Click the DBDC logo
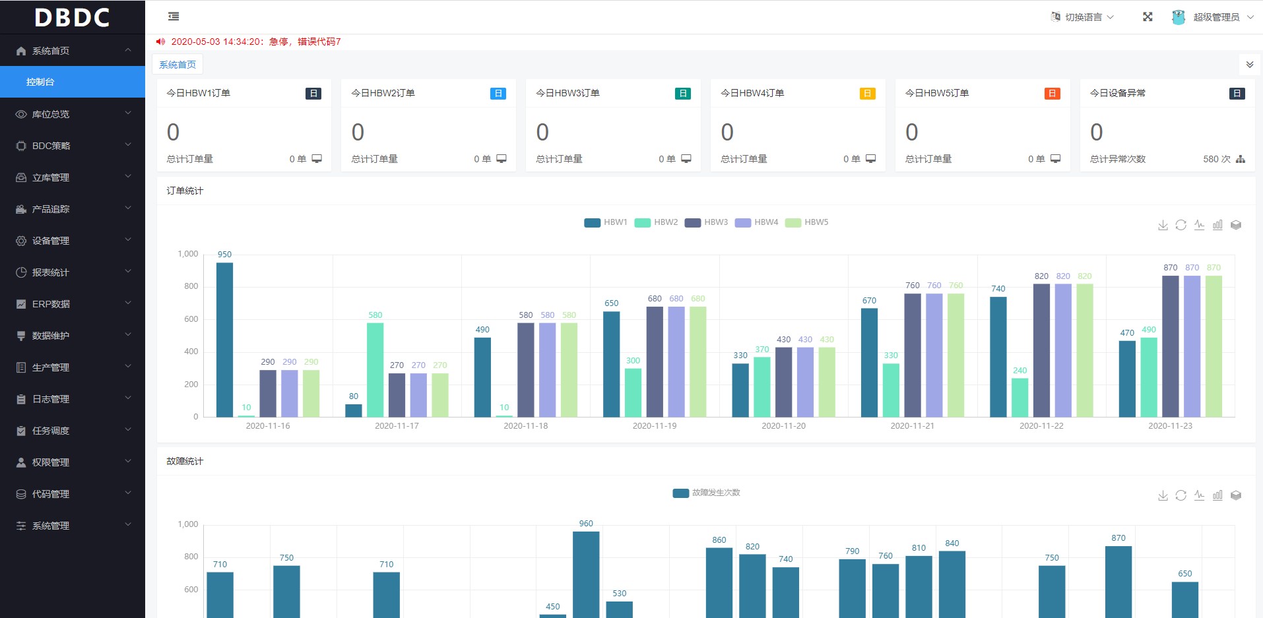Image resolution: width=1263 pixels, height=618 pixels. point(73,17)
